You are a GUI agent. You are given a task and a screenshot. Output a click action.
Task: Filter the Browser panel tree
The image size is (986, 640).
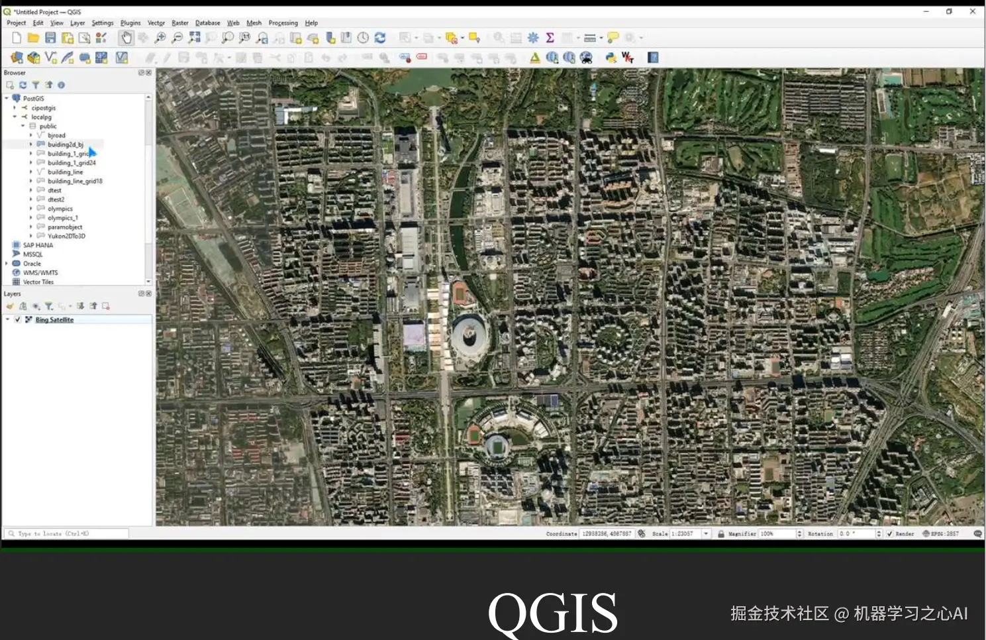36,85
